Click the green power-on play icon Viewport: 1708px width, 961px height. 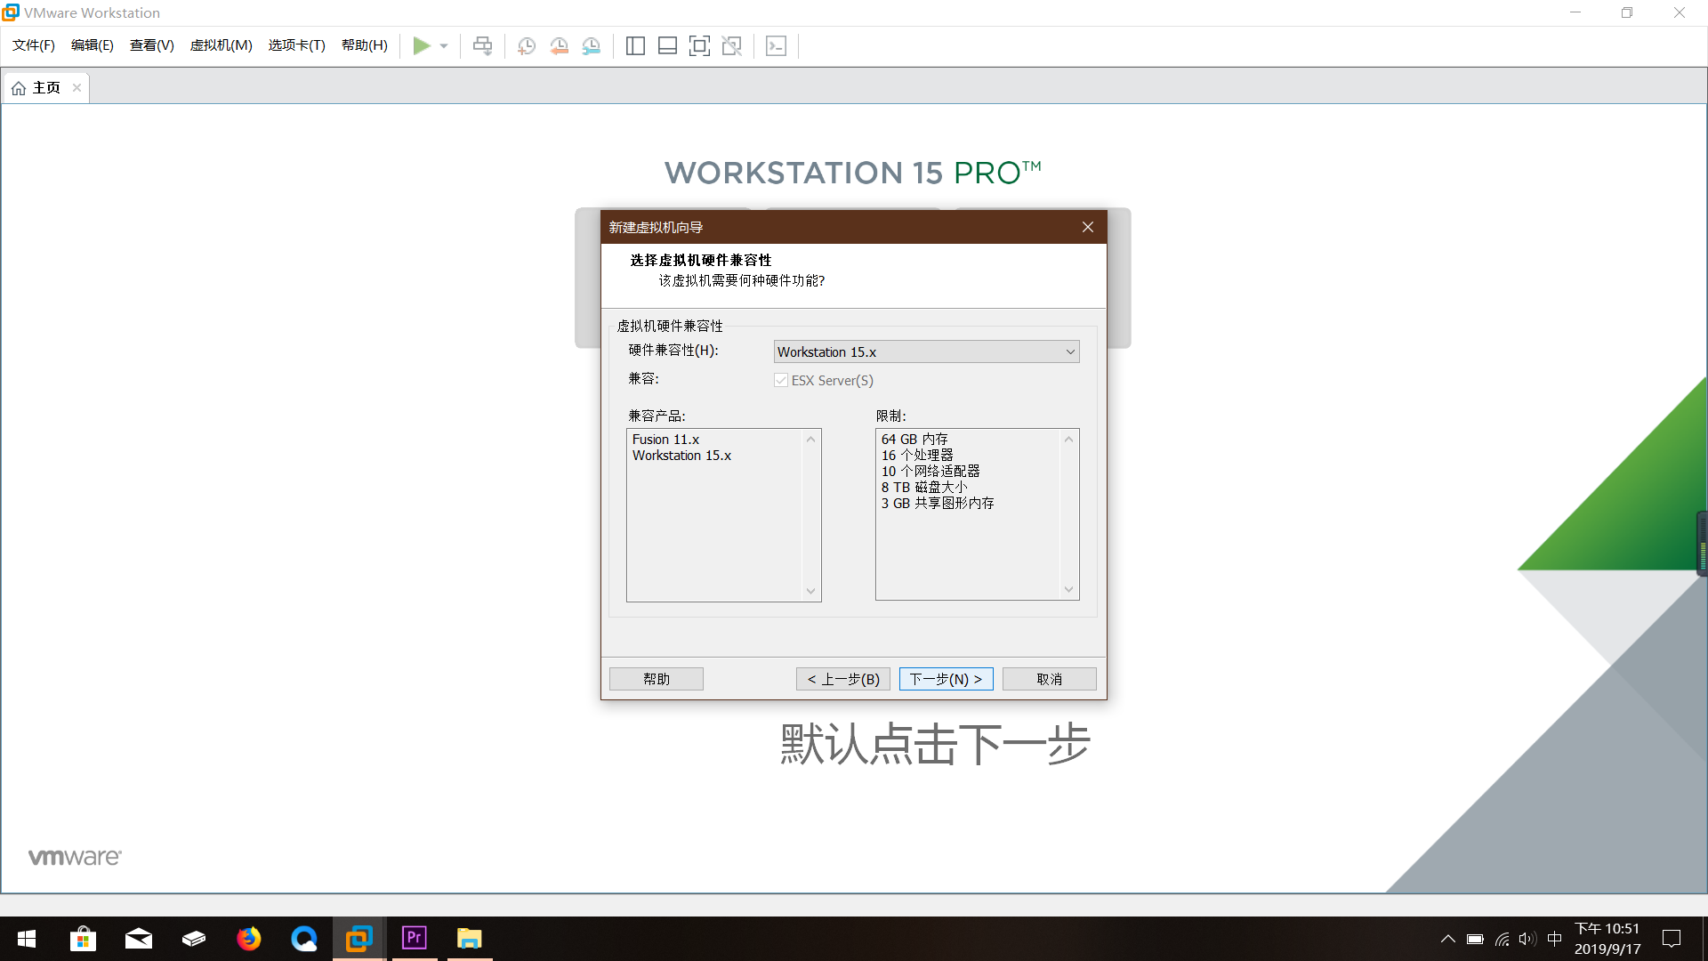[422, 46]
